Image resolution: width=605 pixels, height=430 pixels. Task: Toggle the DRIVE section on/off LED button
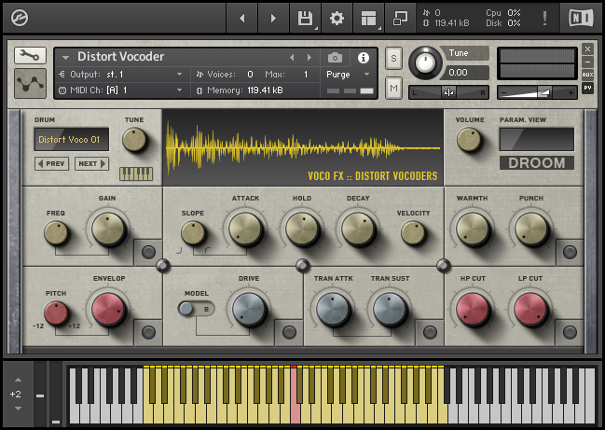tap(289, 332)
